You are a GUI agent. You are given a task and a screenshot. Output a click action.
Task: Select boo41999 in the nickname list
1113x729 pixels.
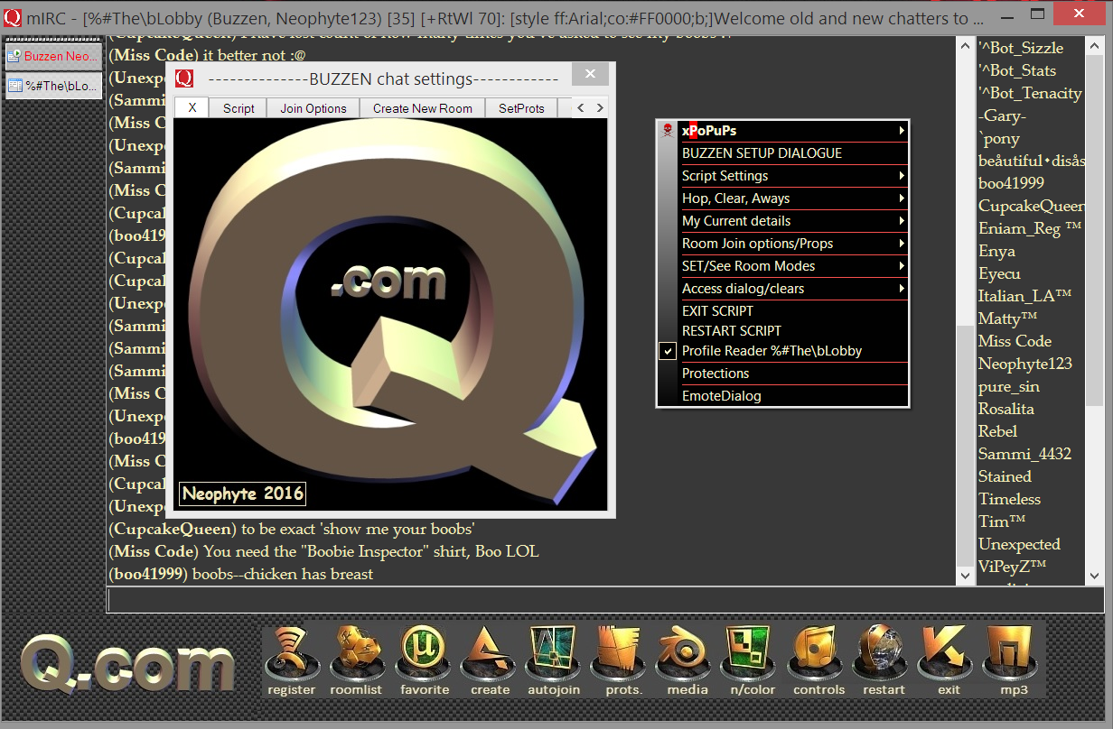pos(1011,183)
